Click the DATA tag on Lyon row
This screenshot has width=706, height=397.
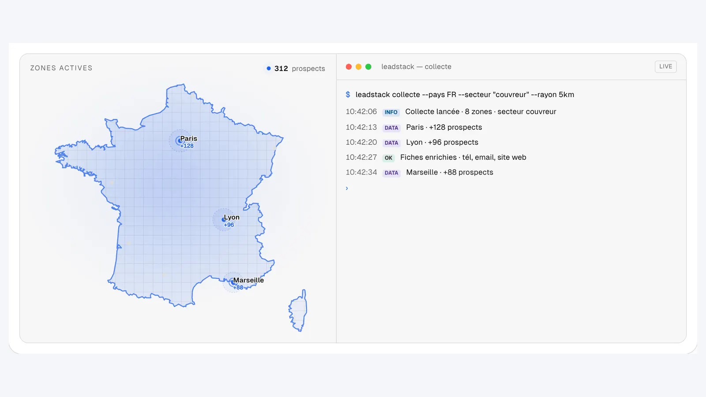point(391,142)
